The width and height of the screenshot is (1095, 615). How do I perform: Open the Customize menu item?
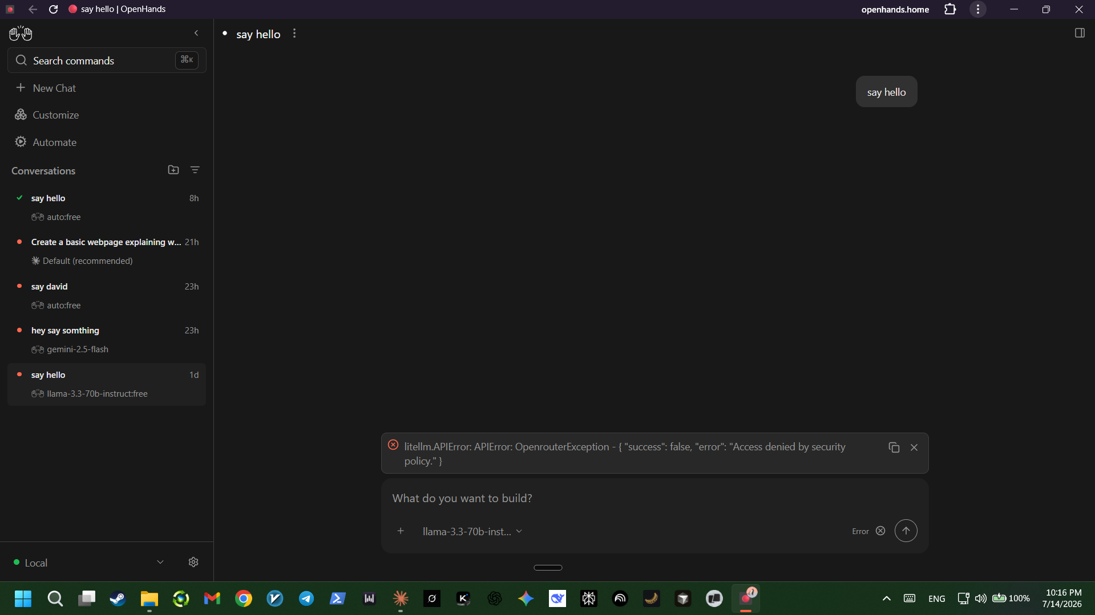56,115
